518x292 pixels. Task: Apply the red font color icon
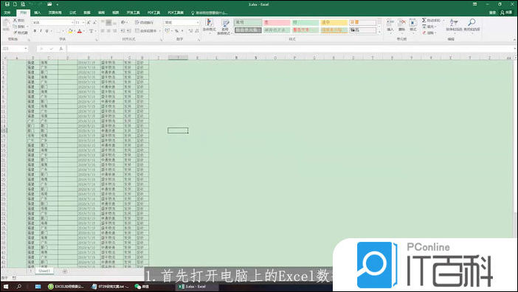(79, 31)
